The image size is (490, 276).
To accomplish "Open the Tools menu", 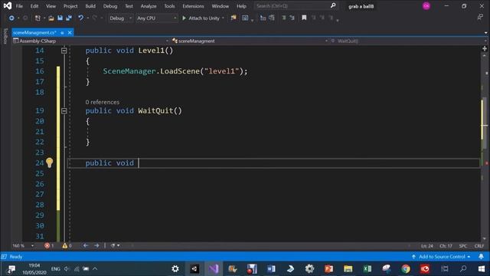I will [x=169, y=6].
